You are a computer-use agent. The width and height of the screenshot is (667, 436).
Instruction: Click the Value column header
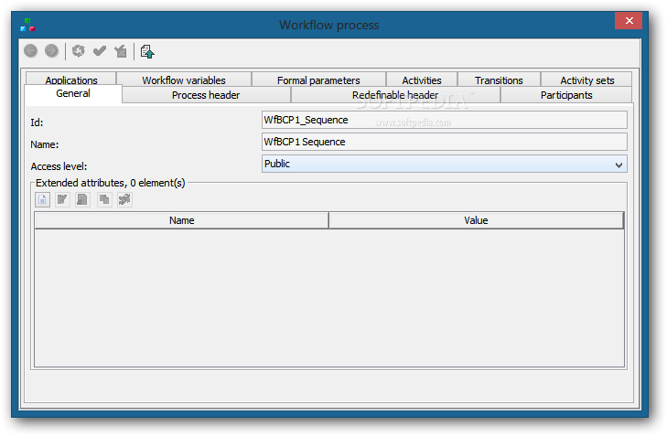[476, 220]
